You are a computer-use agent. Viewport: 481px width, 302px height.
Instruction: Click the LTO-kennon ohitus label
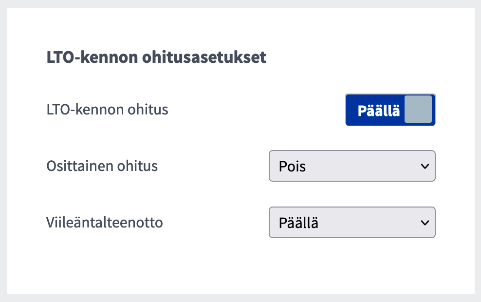tap(107, 110)
